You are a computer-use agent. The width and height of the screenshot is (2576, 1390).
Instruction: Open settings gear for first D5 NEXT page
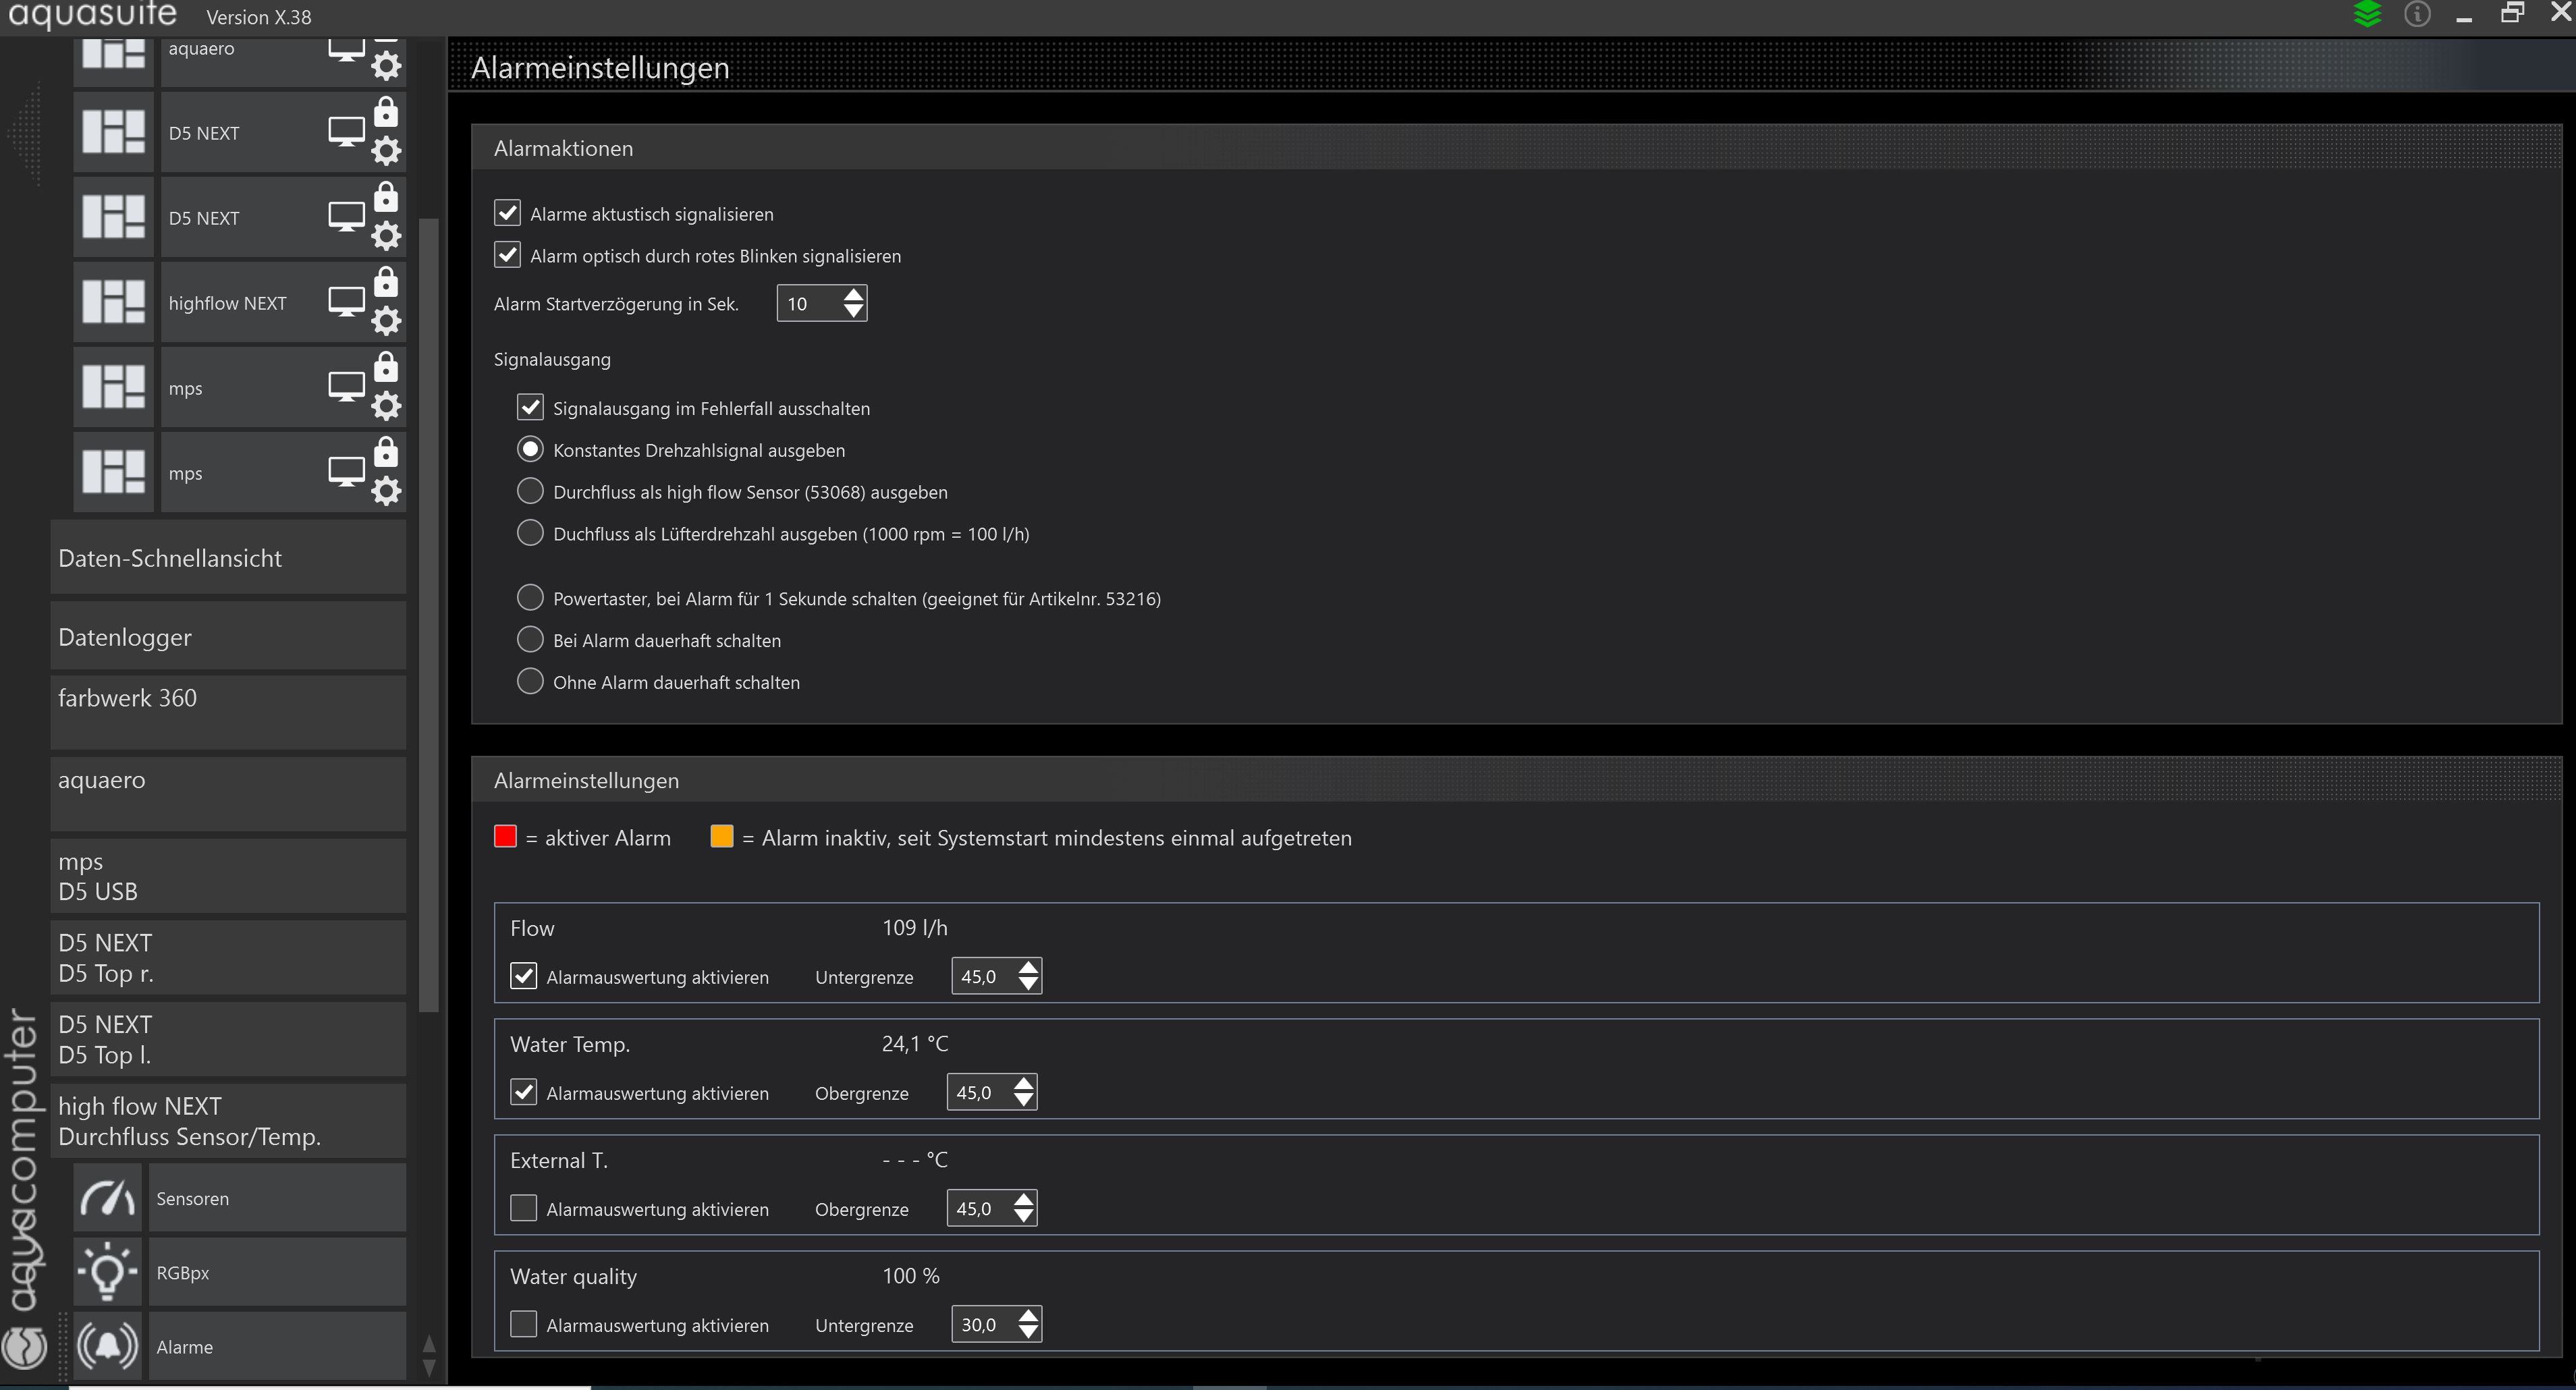tap(386, 151)
